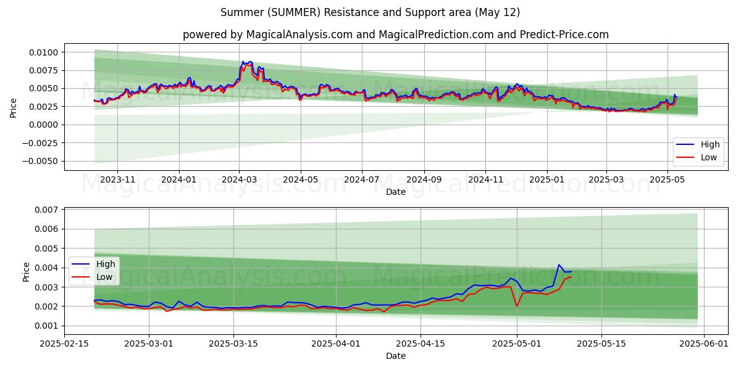The image size is (741, 370).
Task: Click the "0.0050" y-axis tick value
Action: (44, 89)
